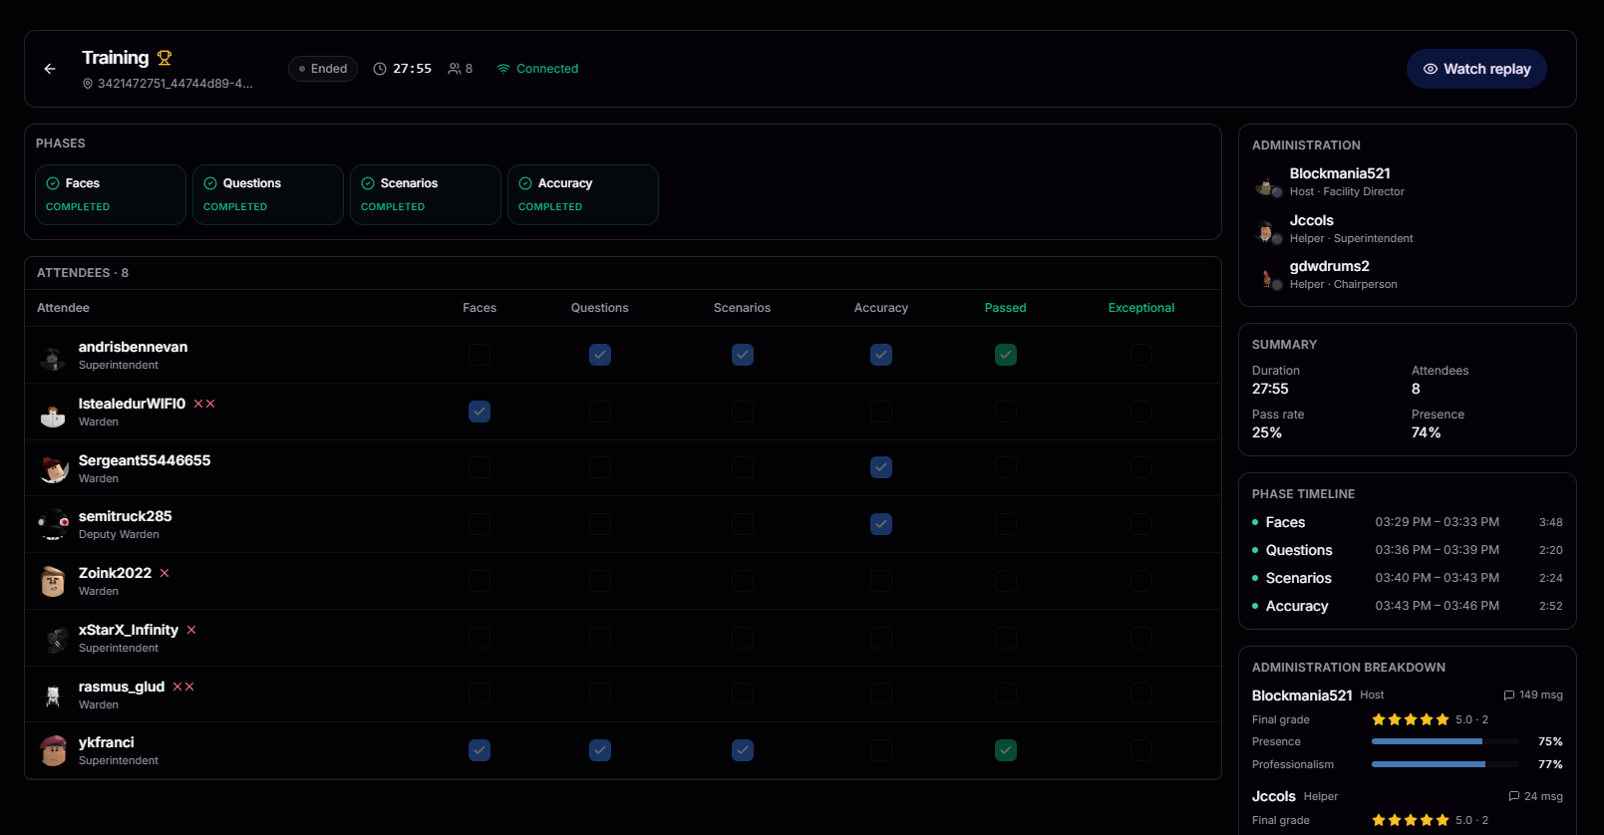Click the wifi Connected status icon

(503, 69)
